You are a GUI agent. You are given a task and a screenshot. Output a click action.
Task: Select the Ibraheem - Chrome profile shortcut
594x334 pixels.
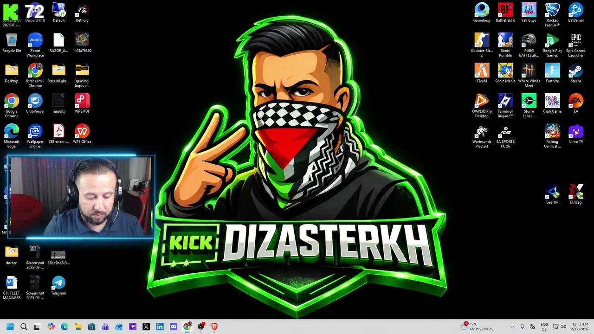35,75
